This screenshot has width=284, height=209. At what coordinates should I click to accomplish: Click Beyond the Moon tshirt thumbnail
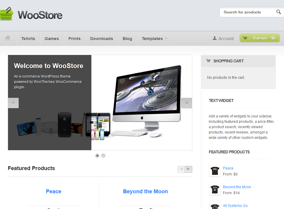[215, 189]
